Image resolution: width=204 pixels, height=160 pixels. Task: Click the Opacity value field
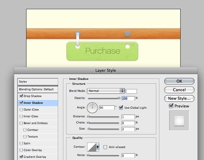coord(128,98)
